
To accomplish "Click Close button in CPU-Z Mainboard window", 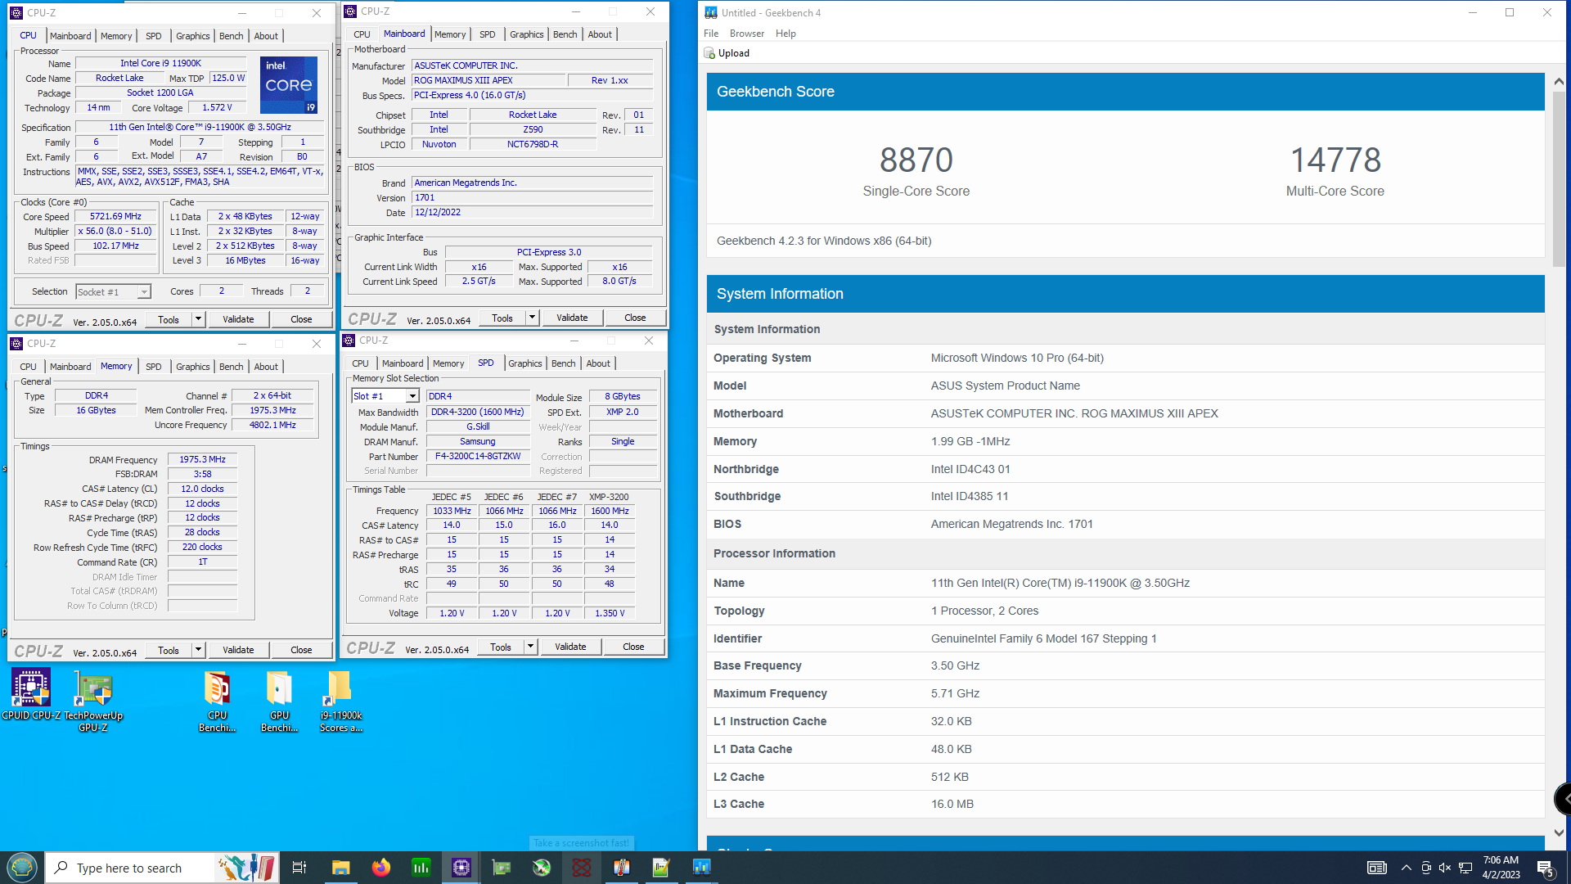I will tap(635, 318).
